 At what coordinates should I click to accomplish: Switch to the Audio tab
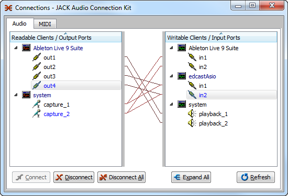tap(19, 24)
